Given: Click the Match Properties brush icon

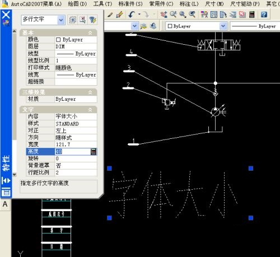Looking at the screenshot, I should pos(110,15).
